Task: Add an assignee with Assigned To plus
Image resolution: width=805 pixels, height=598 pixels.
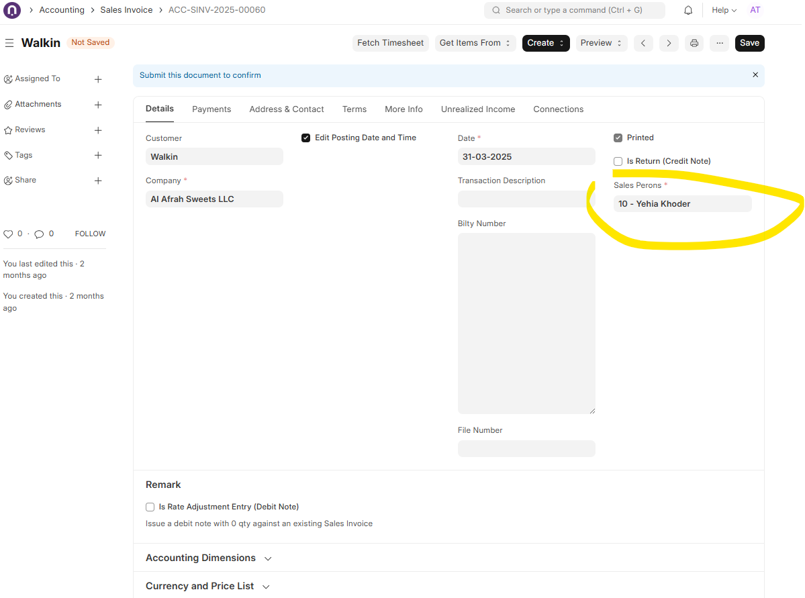Action: click(98, 79)
